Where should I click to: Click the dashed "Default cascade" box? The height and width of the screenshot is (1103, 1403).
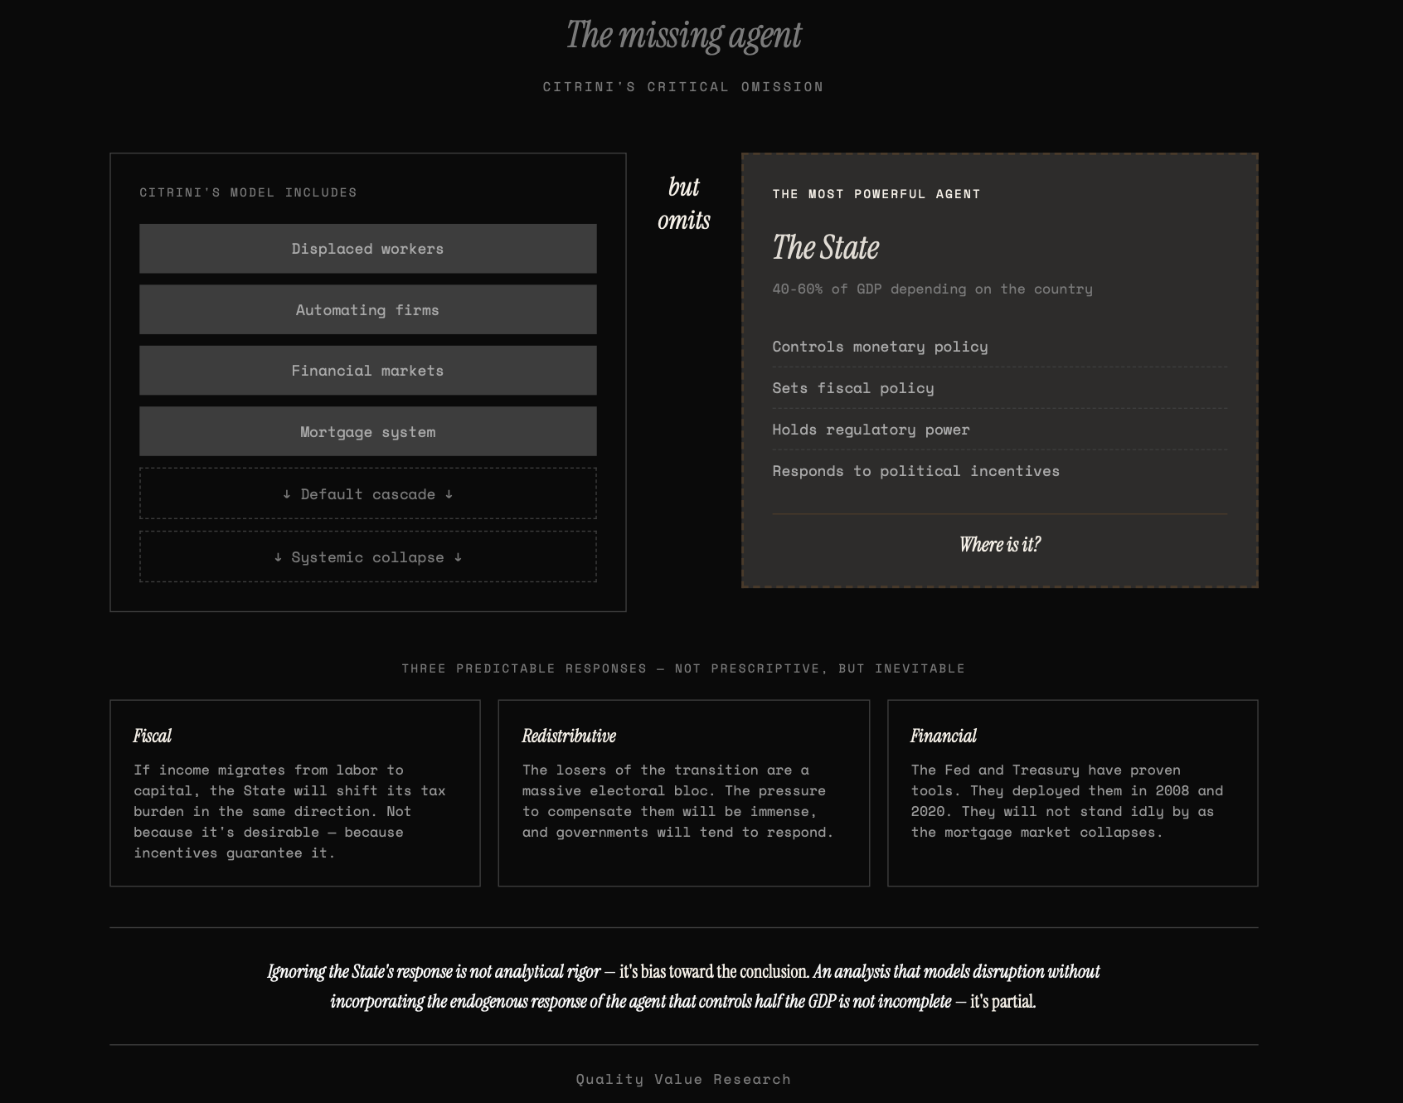point(367,493)
